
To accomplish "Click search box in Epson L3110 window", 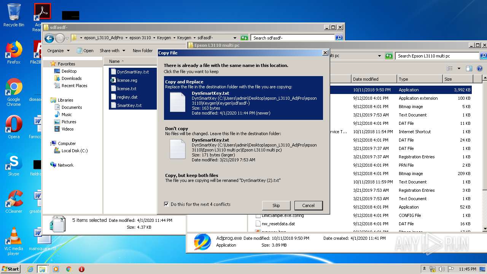I will [x=437, y=56].
